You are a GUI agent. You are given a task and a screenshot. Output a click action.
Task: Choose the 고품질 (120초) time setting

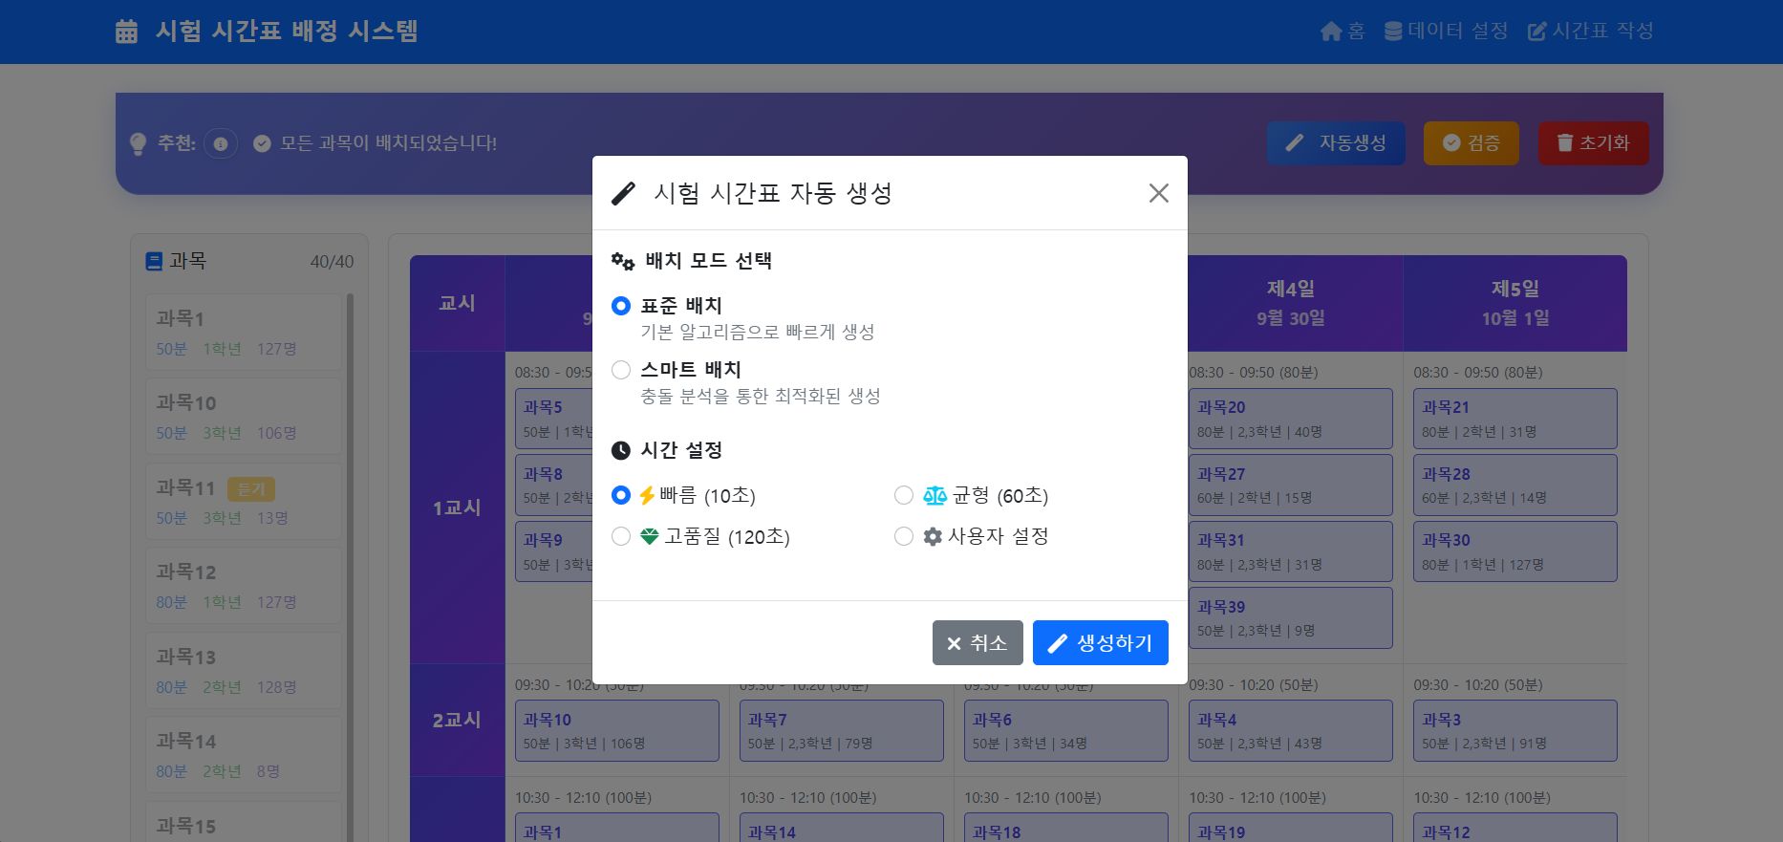point(621,536)
